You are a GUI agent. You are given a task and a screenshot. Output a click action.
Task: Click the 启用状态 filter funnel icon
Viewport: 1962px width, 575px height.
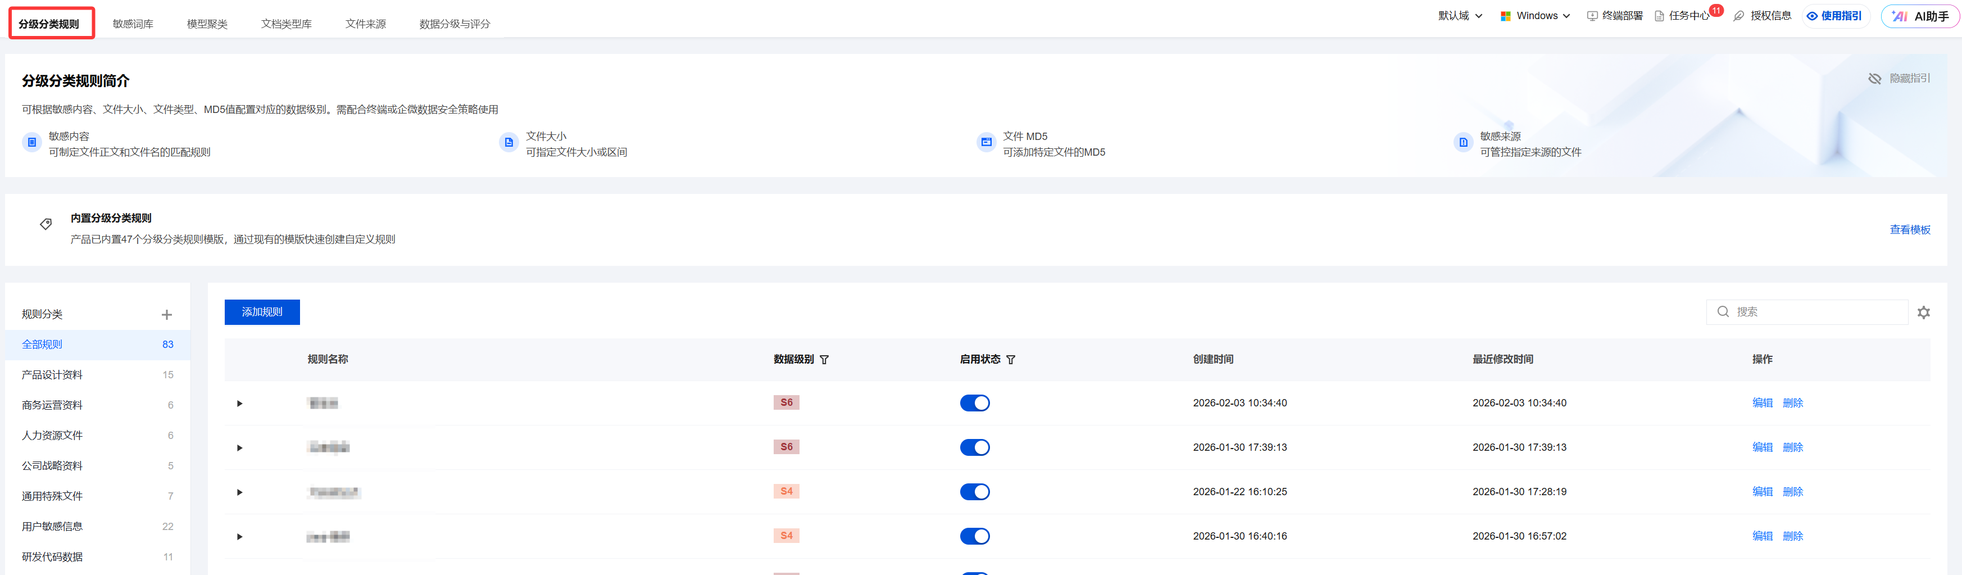click(x=1011, y=360)
